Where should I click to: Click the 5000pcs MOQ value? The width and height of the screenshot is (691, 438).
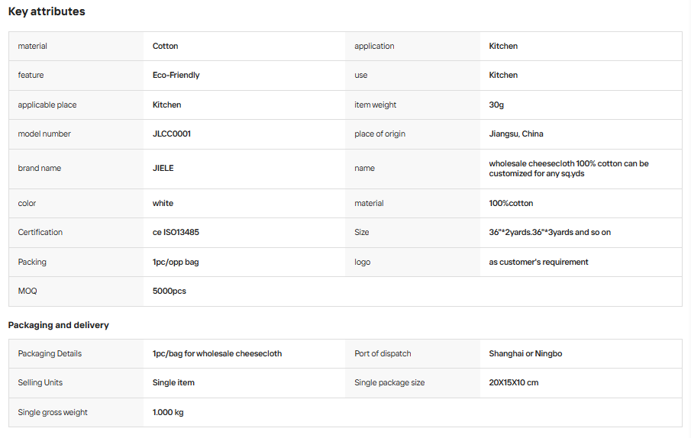170,291
